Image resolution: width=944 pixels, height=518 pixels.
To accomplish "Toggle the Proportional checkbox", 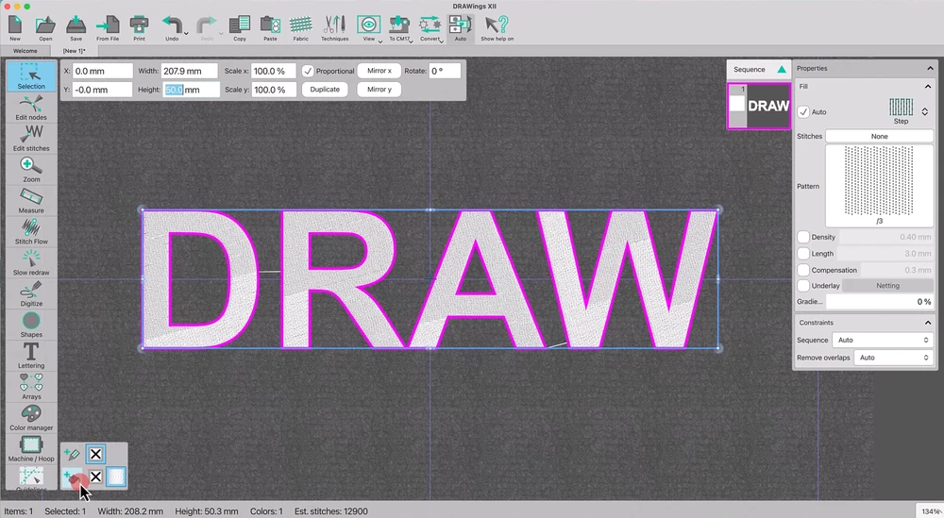I will (308, 71).
